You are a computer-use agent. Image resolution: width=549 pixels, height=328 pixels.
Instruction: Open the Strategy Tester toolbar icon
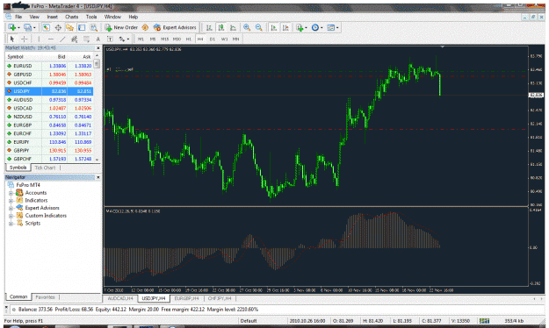[93, 27]
